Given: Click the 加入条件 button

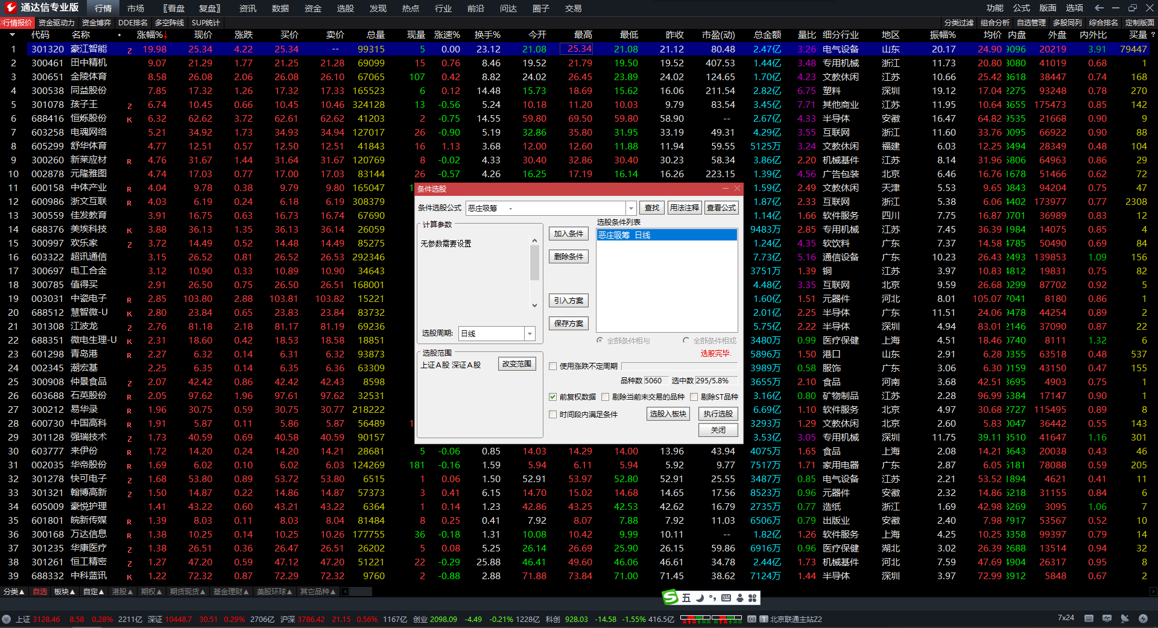Looking at the screenshot, I should 569,234.
